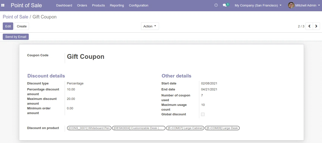Click the start date 02/08/2021
The image size is (322, 143).
[x=209, y=83]
